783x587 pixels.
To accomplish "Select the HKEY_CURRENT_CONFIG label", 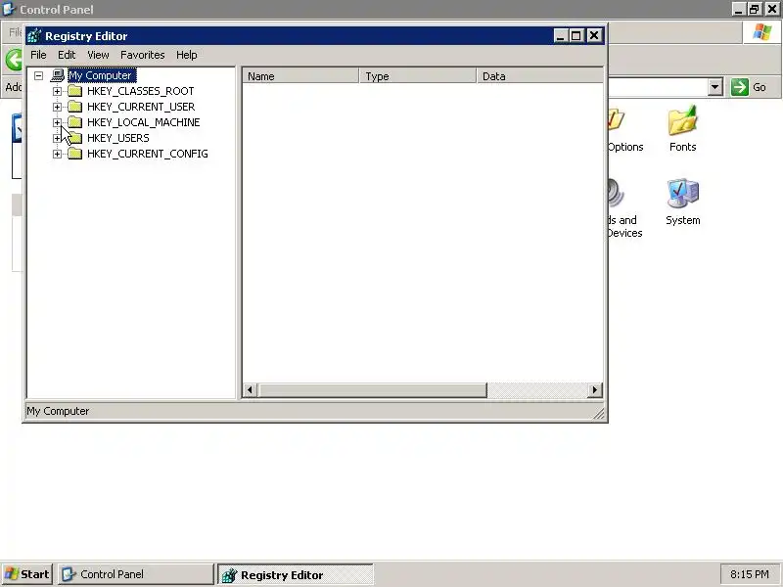I will coord(148,154).
